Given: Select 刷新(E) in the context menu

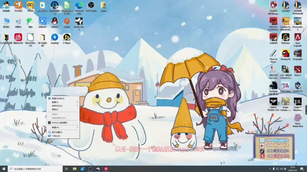Looking at the screenshot, I should pyautogui.click(x=63, y=109).
